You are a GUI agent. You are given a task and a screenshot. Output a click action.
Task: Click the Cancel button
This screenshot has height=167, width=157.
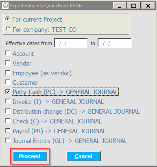(x=83, y=156)
